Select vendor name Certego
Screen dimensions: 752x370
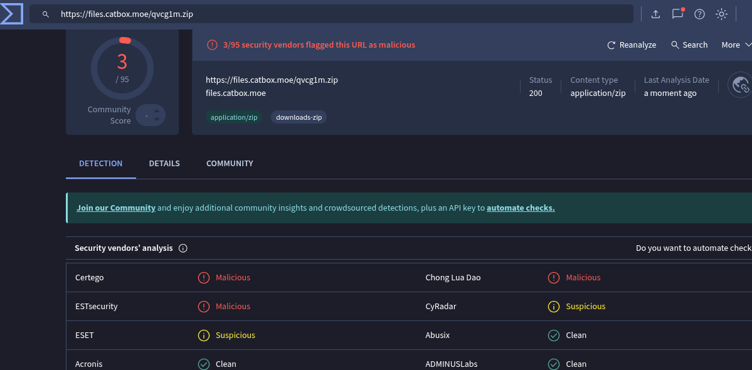[90, 277]
